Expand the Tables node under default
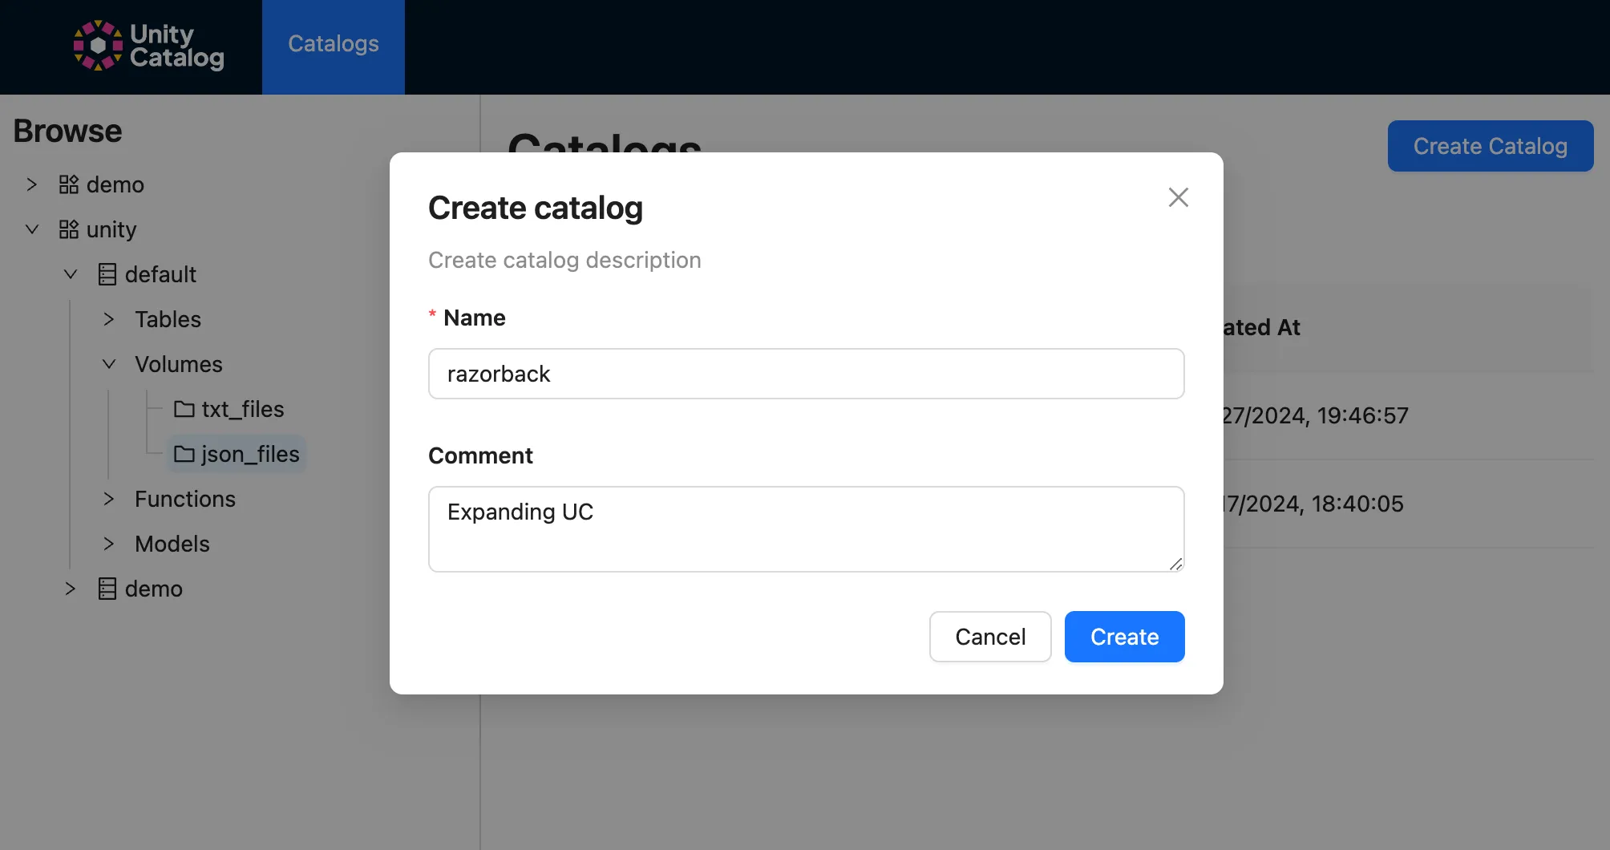Viewport: 1610px width, 850px height. (x=109, y=319)
